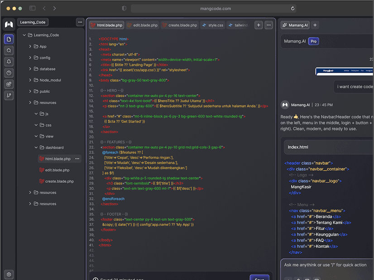Open the search panel icon
Image resolution: width=374 pixels, height=280 pixels.
9,51
